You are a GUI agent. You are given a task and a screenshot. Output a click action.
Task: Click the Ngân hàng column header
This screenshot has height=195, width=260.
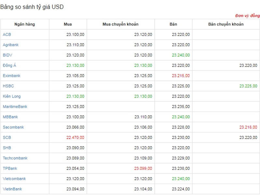pos(25,24)
